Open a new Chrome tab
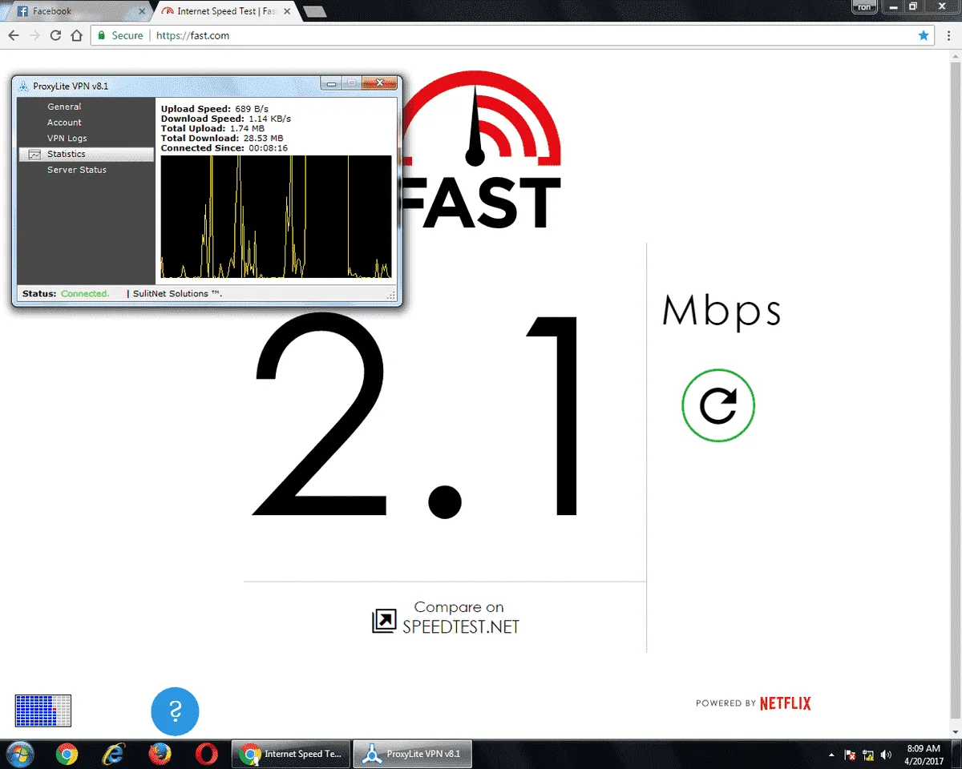Viewport: 962px width, 769px height. 314,11
